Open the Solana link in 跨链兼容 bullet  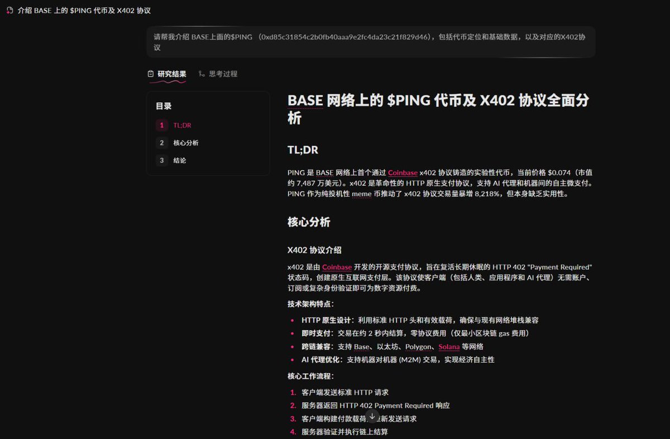449,346
